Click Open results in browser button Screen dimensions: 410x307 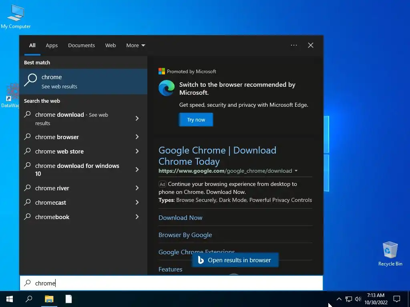(235, 260)
